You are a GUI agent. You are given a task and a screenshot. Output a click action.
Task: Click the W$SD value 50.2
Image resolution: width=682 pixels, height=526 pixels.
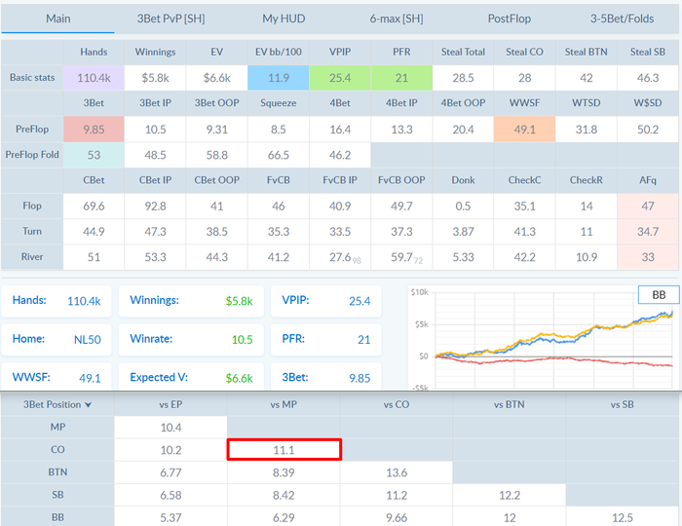click(648, 130)
